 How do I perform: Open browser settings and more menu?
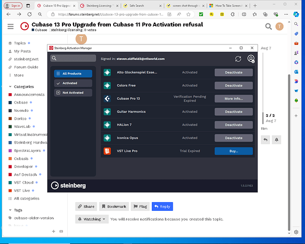pos(286,14)
